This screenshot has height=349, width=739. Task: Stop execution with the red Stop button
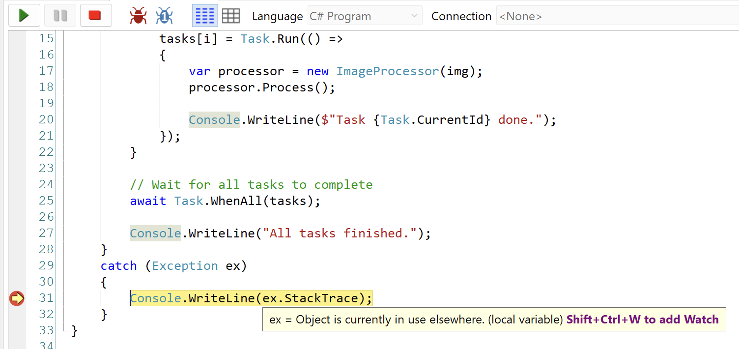pyautogui.click(x=95, y=16)
